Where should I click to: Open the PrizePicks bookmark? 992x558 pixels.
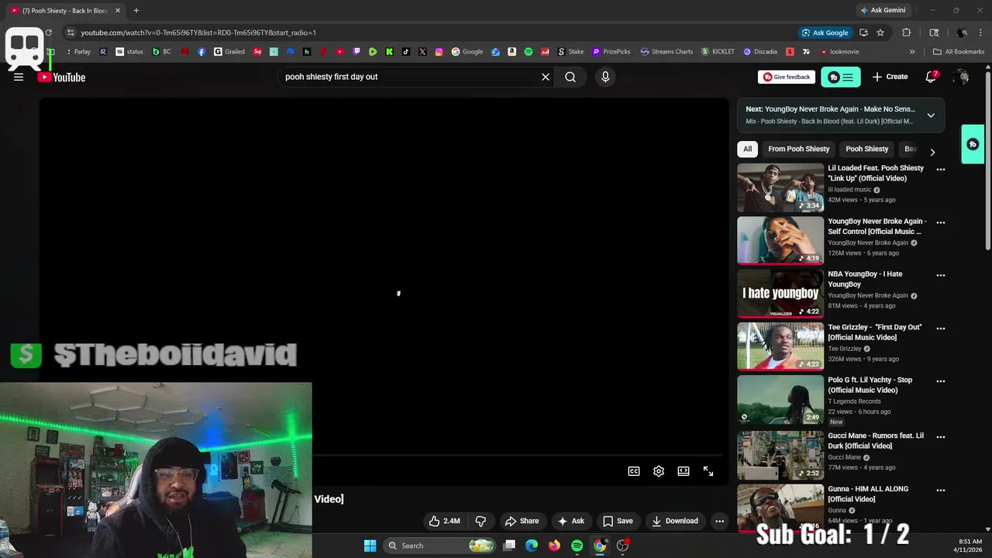[x=611, y=52]
